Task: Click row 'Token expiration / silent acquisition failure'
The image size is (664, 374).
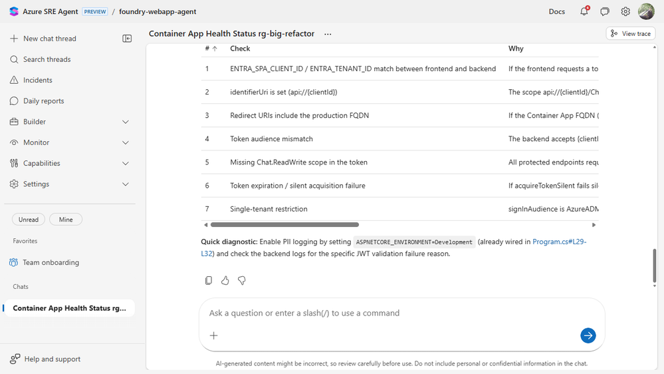Action: [399, 185]
